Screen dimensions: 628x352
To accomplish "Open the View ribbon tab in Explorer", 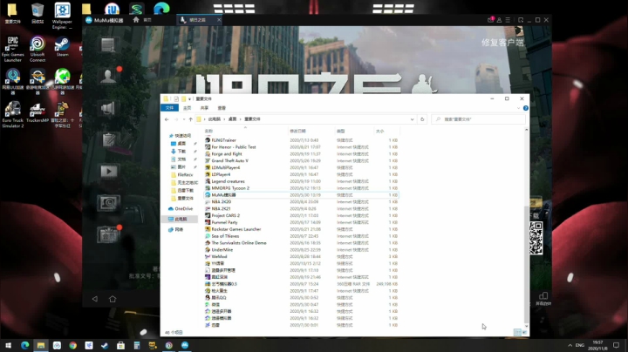I will [222, 108].
